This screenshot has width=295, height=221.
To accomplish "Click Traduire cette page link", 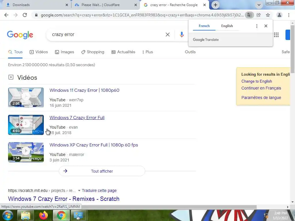I will point(99,190).
